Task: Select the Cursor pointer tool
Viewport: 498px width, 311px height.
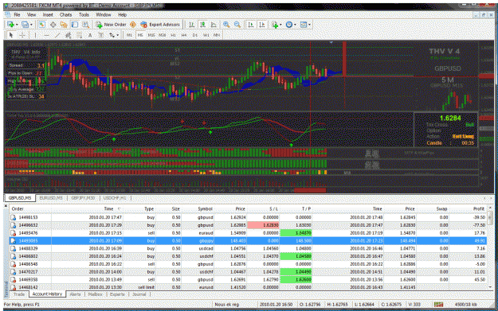Action: coord(11,35)
